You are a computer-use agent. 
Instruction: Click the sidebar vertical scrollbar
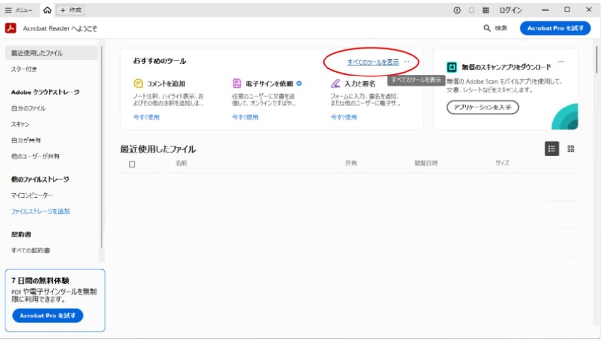click(x=102, y=147)
